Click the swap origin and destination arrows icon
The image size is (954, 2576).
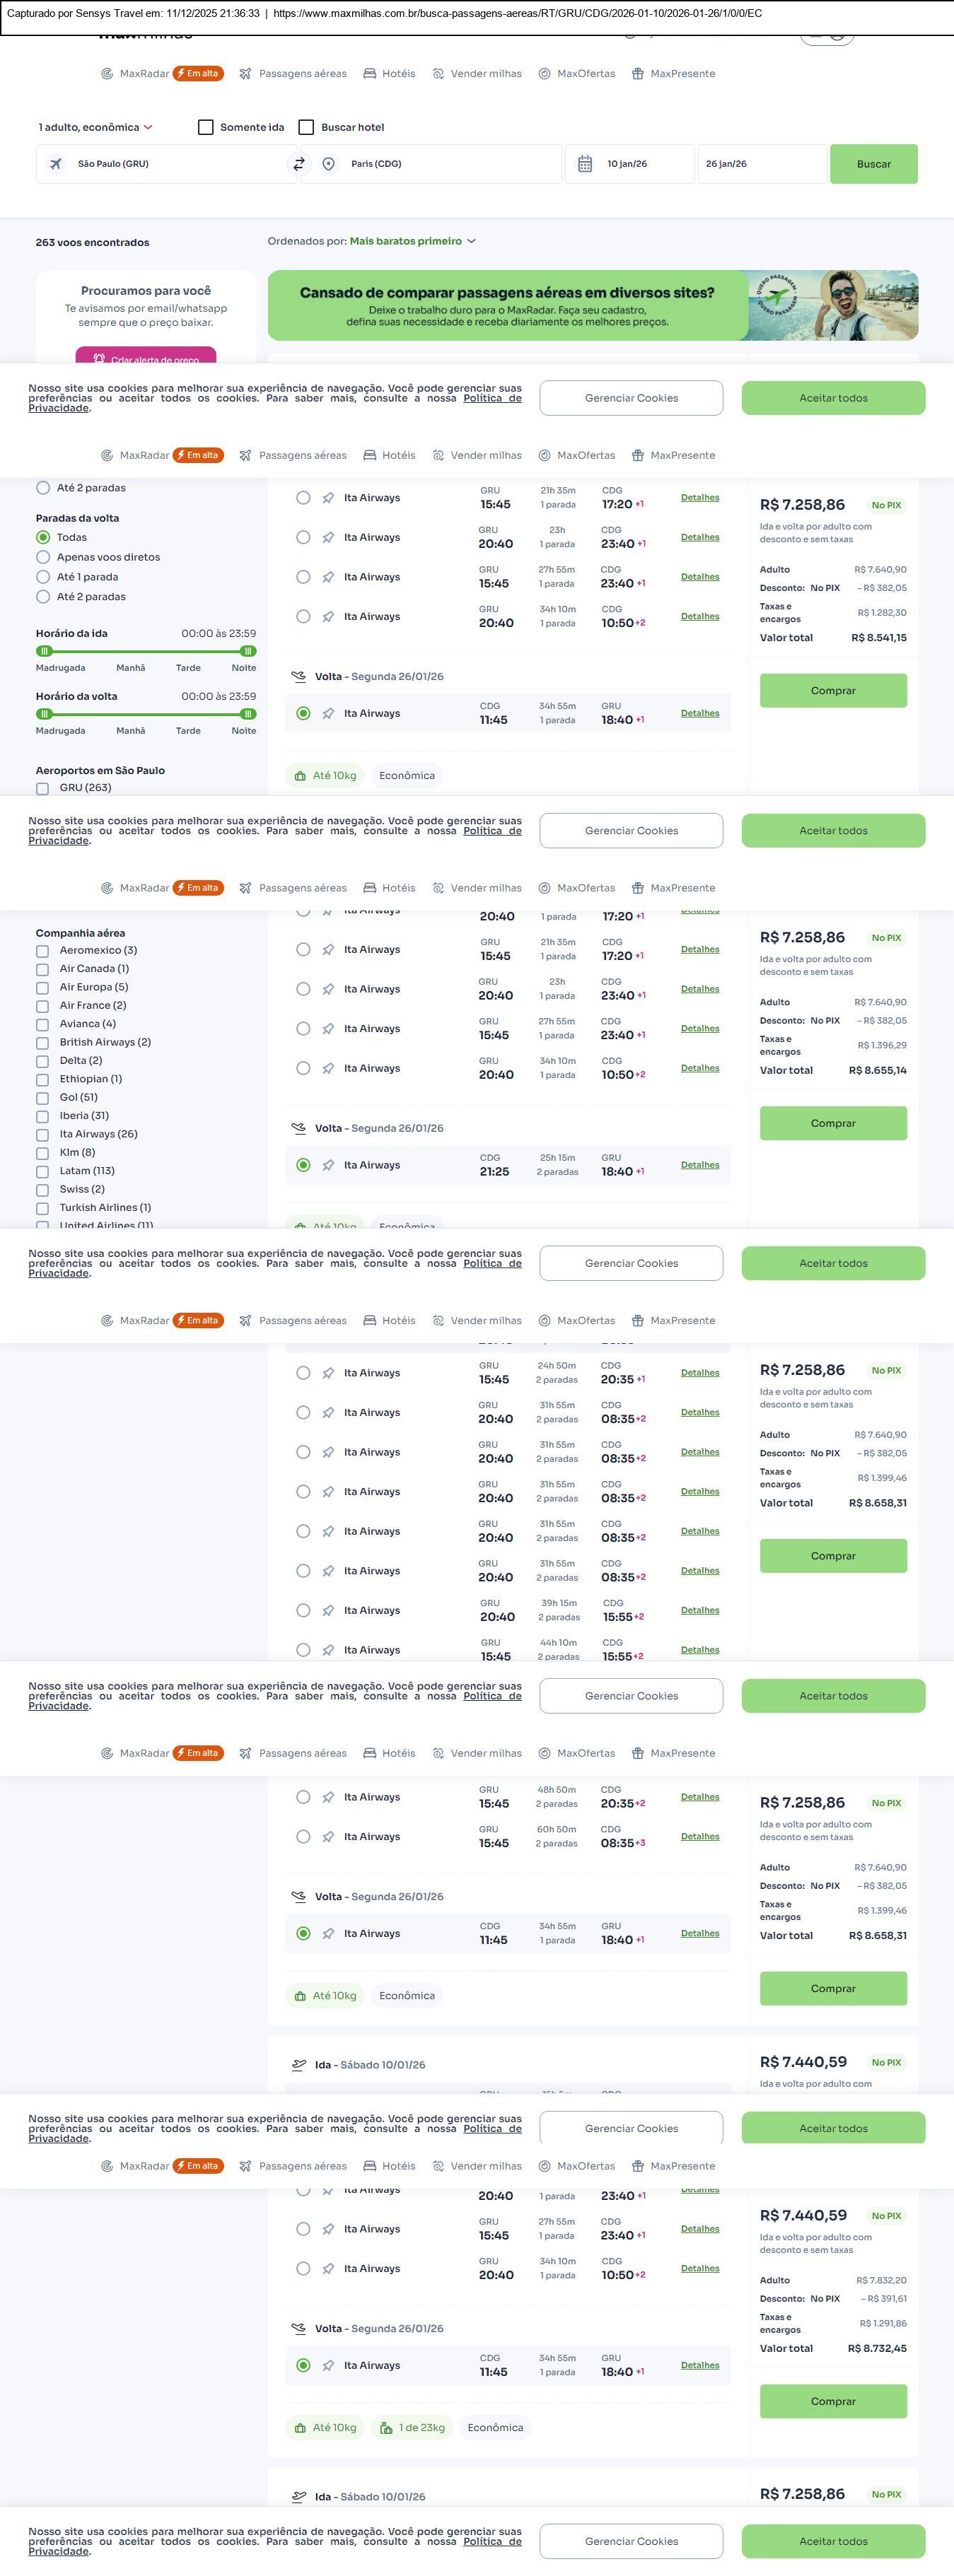point(298,164)
